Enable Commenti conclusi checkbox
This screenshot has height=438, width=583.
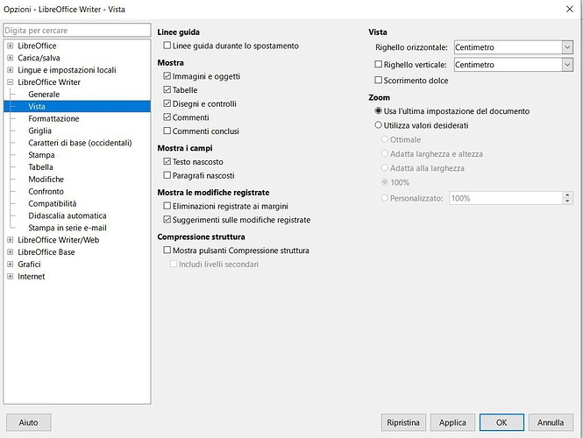167,131
